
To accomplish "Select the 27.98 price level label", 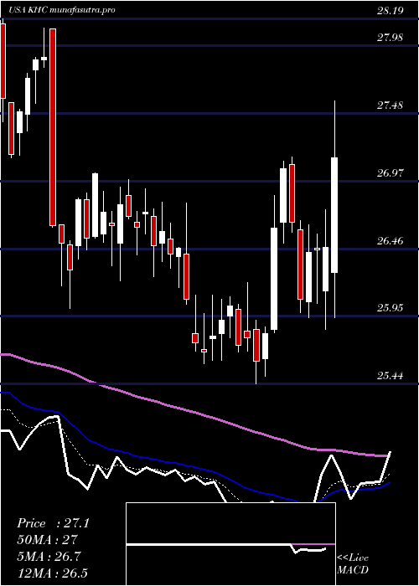I will click(x=390, y=38).
